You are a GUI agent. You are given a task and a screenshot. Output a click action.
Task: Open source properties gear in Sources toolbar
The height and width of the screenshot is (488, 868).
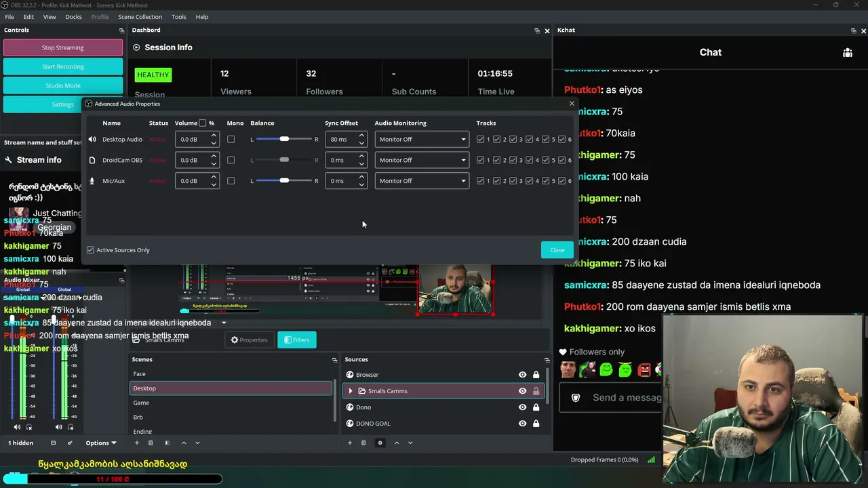coord(380,443)
